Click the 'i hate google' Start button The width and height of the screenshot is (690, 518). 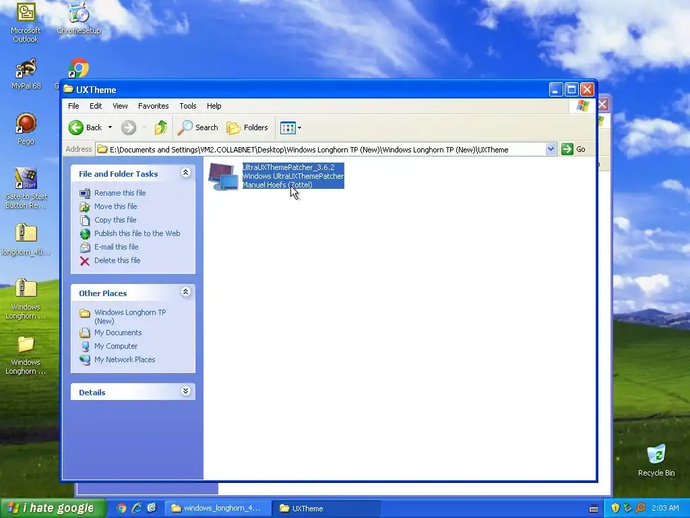point(53,509)
